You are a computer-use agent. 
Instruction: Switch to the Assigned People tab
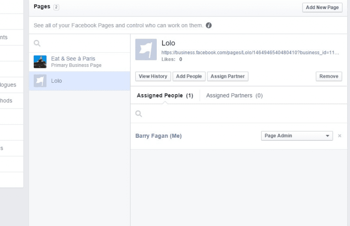(165, 95)
